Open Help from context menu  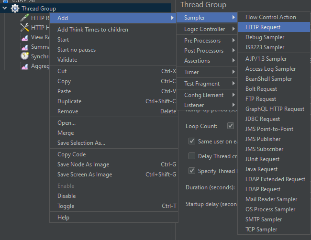114,218
